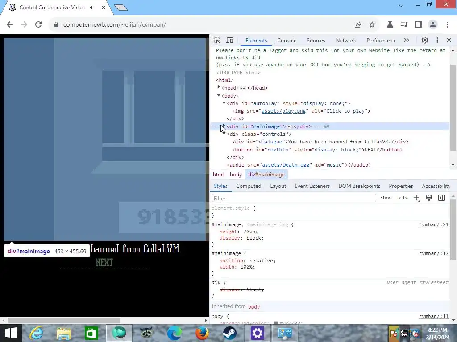The image size is (457, 342).
Task: Switch to Performance tab
Action: (382, 41)
